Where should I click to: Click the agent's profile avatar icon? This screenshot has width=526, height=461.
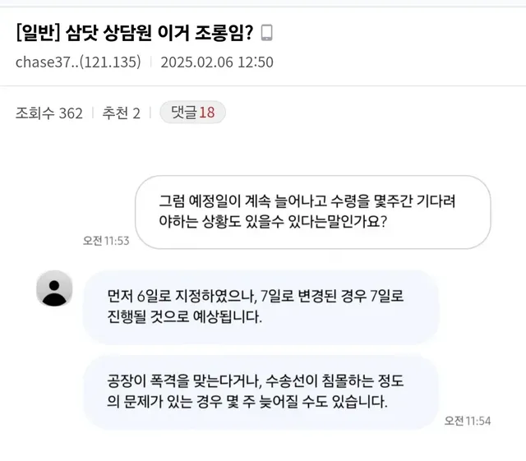pos(54,288)
